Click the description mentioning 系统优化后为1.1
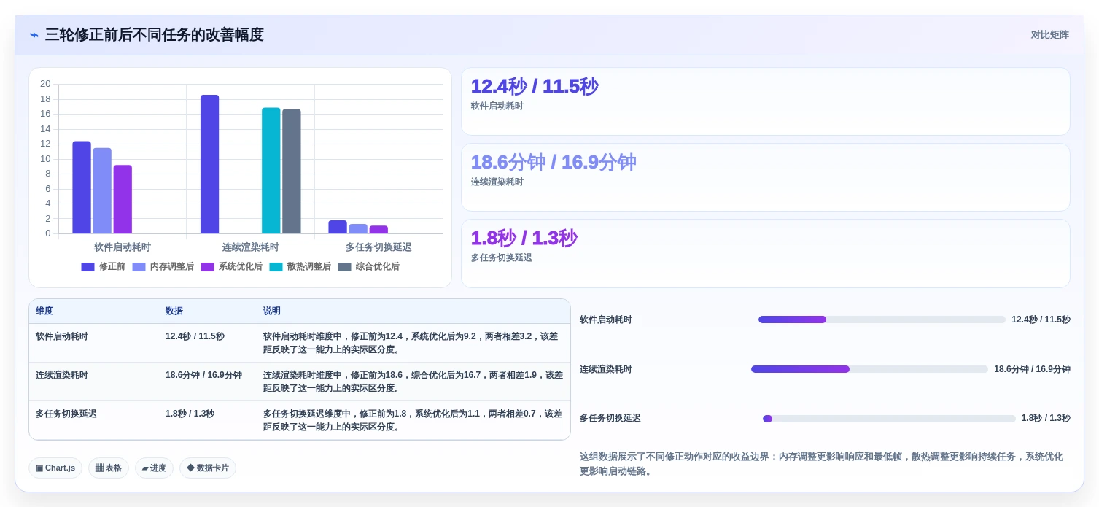1099x507 pixels. (x=413, y=420)
